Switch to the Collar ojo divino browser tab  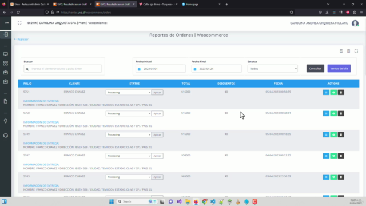click(158, 4)
